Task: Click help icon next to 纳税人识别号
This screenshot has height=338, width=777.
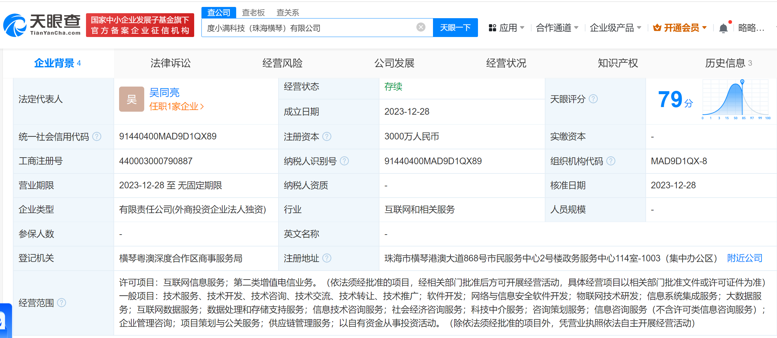Action: tap(344, 161)
